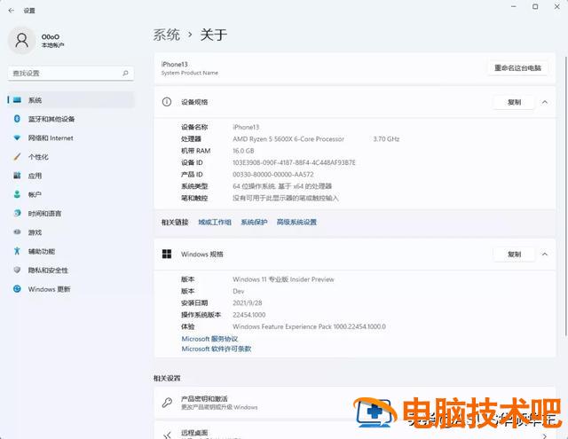568x439 pixels.
Task: Click the 应用 apps icon in sidebar
Action: pos(17,176)
